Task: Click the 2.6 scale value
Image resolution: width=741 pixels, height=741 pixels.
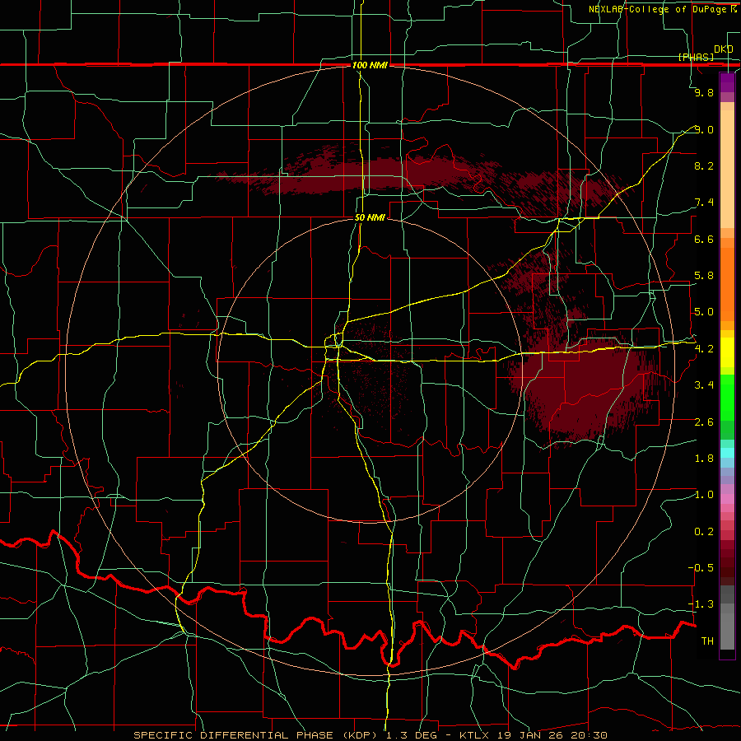Action: [704, 422]
